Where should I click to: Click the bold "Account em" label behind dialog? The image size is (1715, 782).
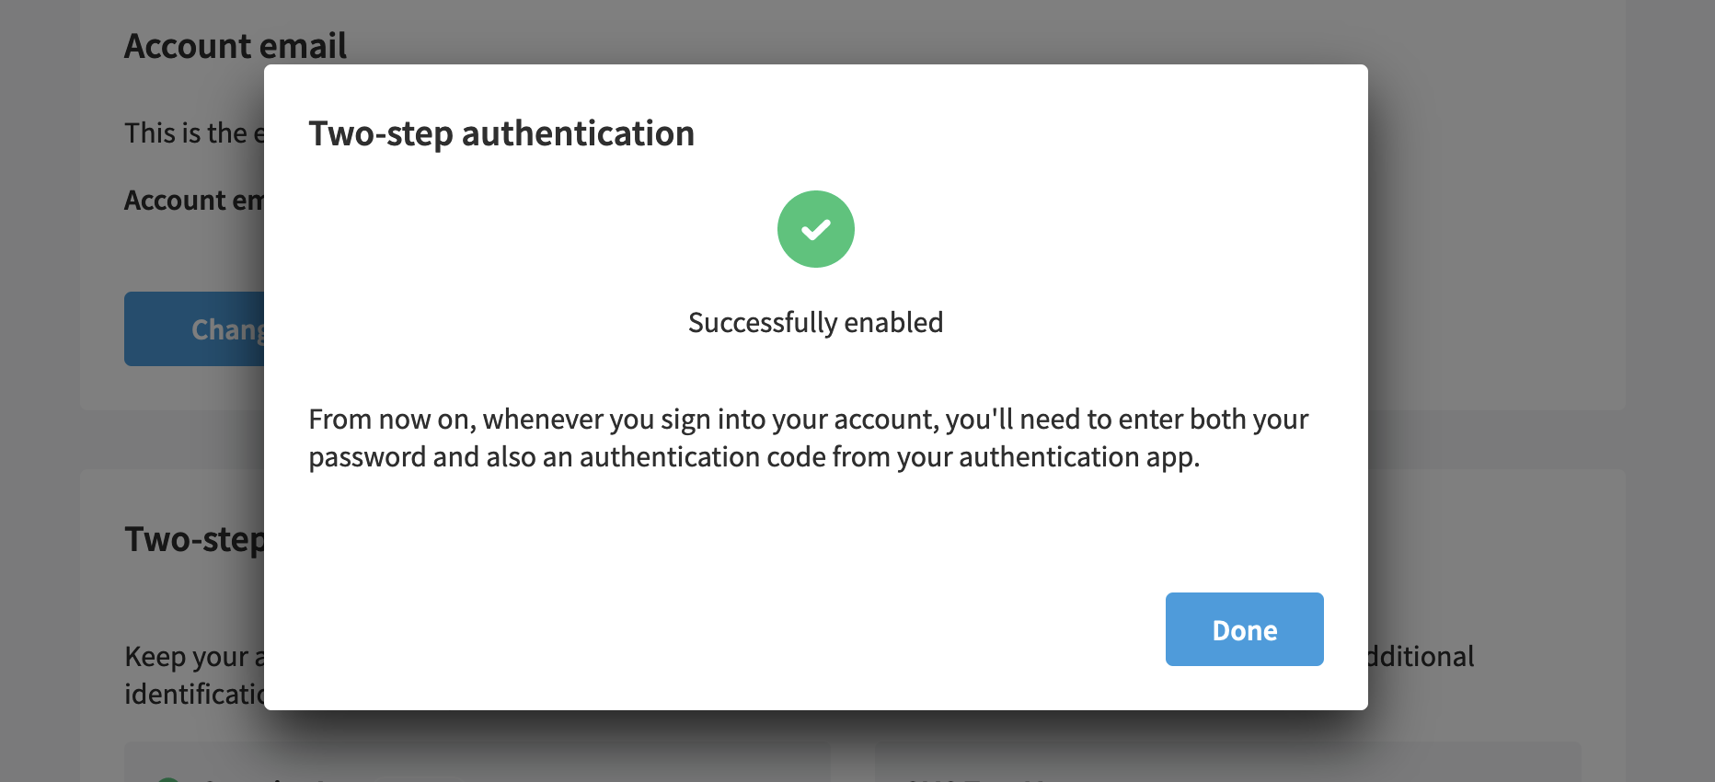coord(194,200)
